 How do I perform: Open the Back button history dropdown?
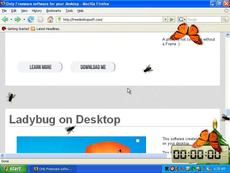click(11, 19)
